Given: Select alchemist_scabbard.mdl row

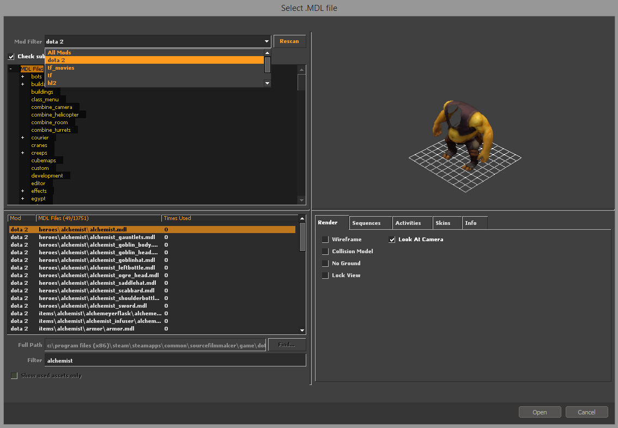Looking at the screenshot, I should pyautogui.click(x=152, y=291).
